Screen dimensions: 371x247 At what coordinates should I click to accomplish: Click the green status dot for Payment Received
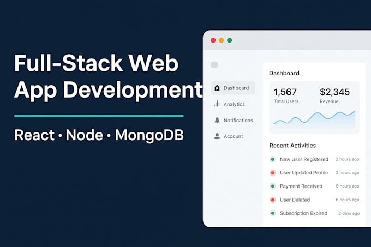coord(273,186)
